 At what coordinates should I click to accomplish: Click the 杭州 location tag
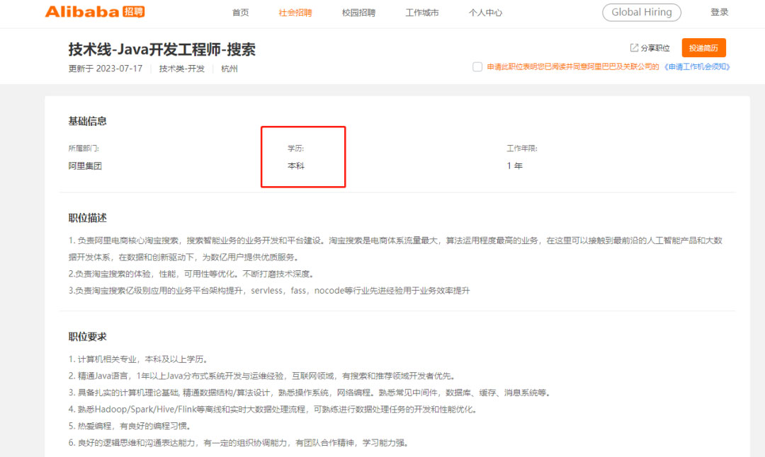[x=229, y=69]
